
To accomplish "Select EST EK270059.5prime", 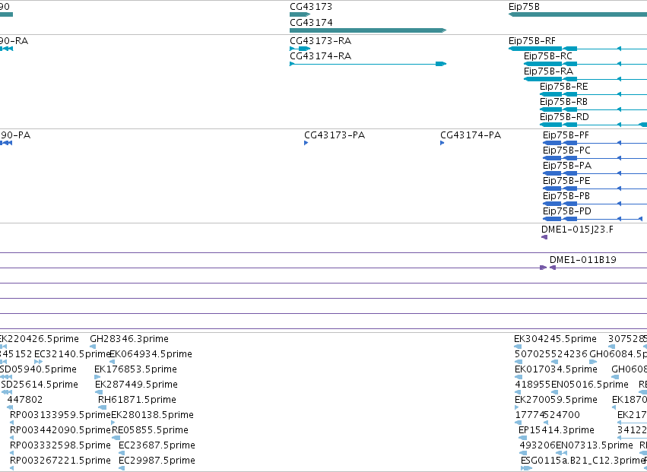I will [x=556, y=399].
